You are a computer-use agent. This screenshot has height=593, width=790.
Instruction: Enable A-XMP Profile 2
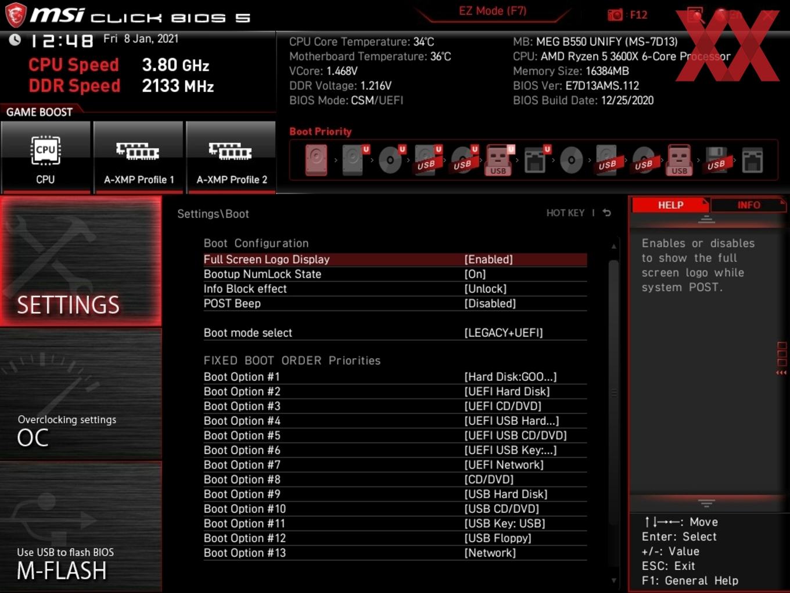(x=231, y=157)
